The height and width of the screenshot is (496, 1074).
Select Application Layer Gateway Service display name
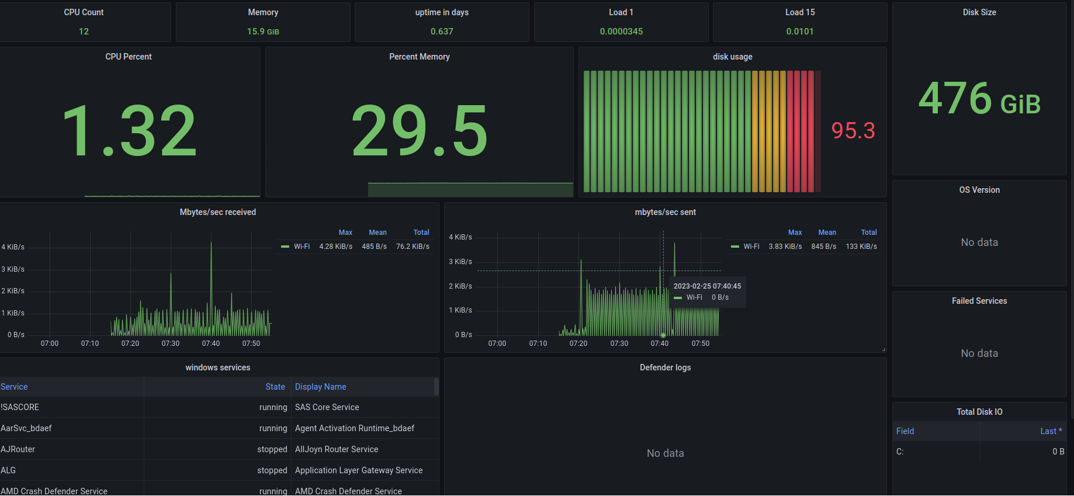click(359, 470)
